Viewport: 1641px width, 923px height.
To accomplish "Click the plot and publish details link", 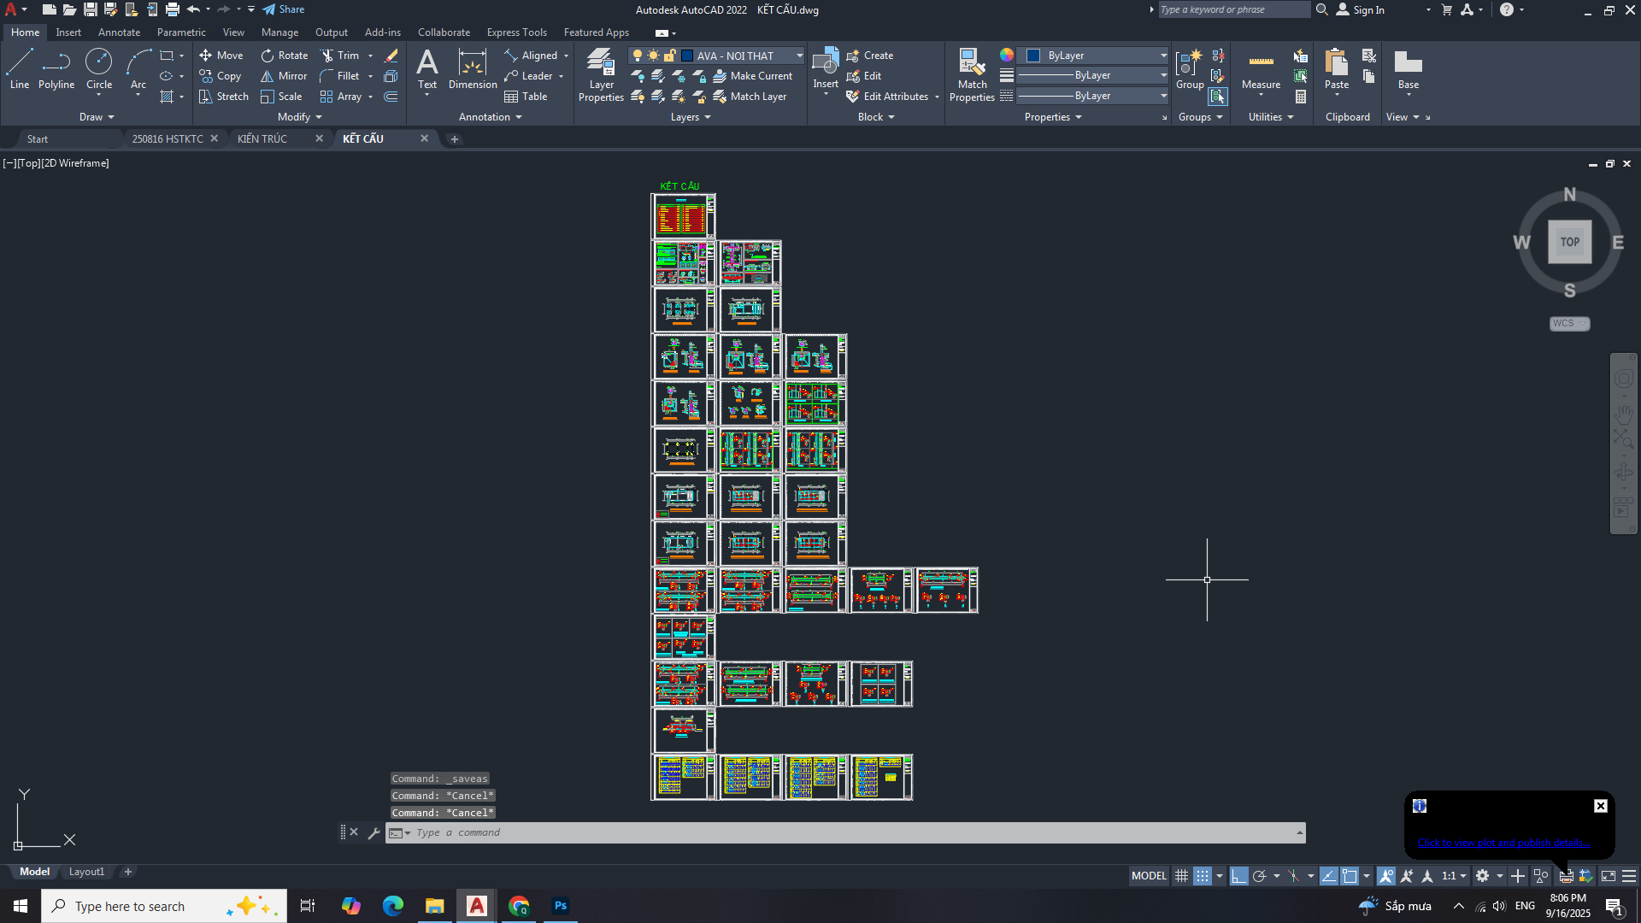I will 1503,843.
